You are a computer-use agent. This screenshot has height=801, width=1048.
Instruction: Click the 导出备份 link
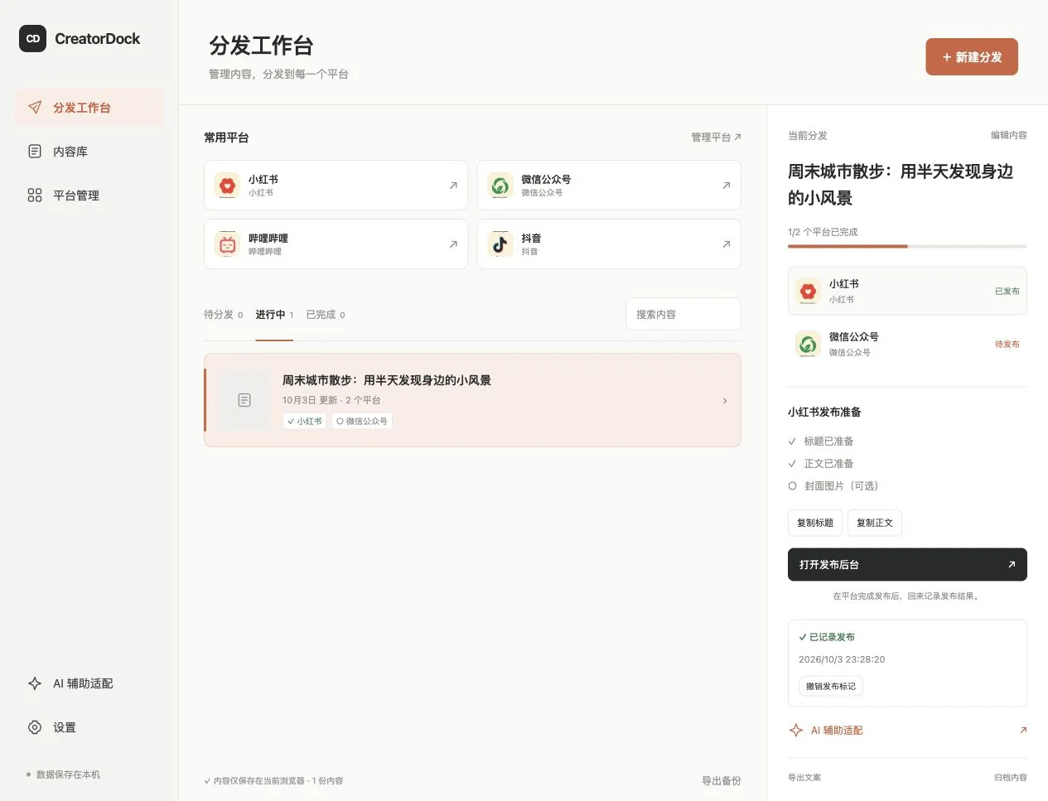[722, 781]
